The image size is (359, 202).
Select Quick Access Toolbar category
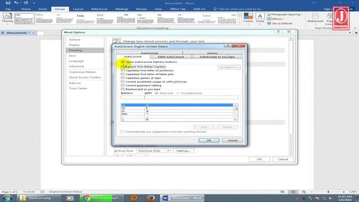(85, 77)
